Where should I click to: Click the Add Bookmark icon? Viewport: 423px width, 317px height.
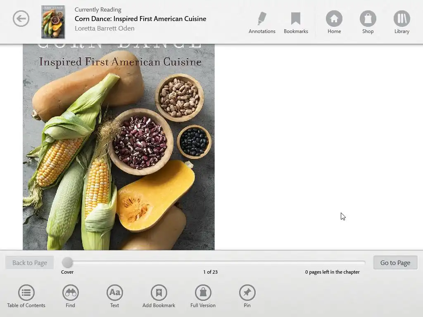159,293
